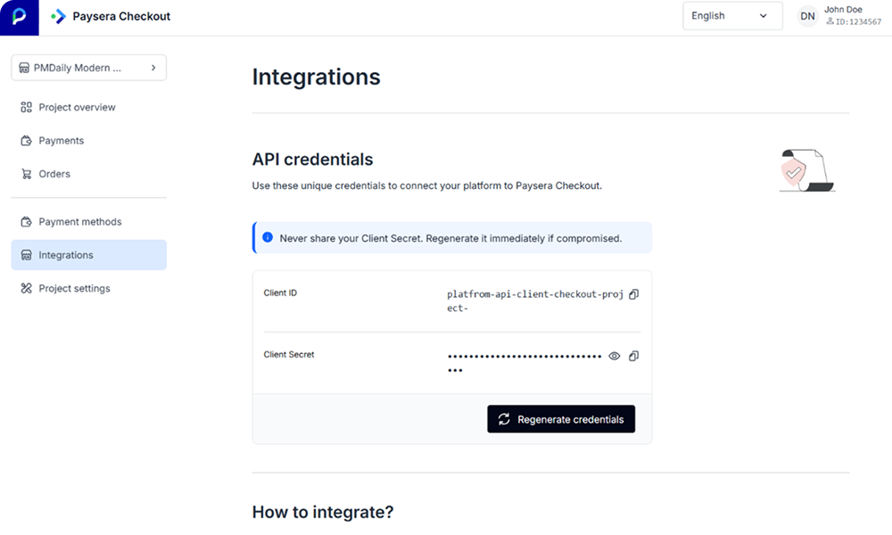Open Project settings in sidebar
The width and height of the screenshot is (892, 535).
point(88,288)
